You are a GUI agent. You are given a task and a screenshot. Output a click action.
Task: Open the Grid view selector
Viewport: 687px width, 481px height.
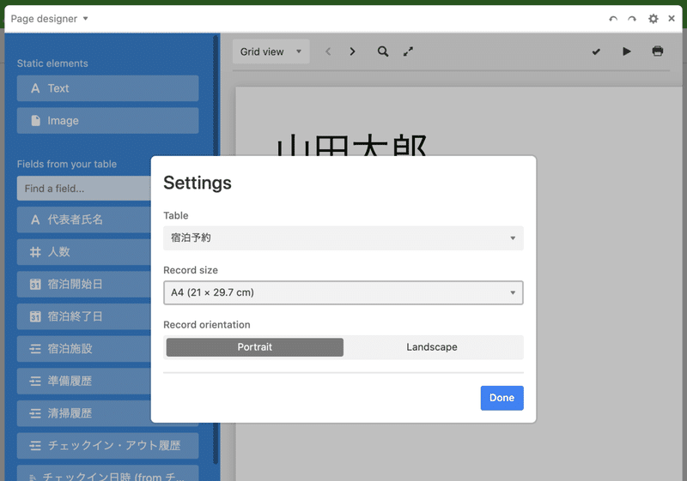click(271, 51)
